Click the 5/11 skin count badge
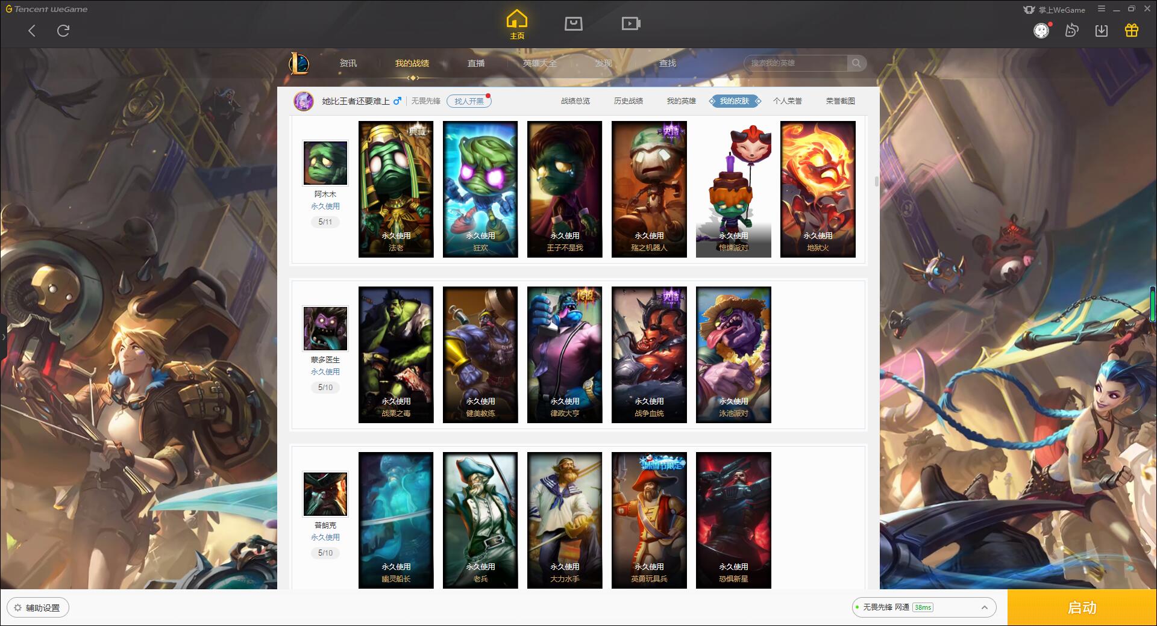The height and width of the screenshot is (626, 1157). coord(325,222)
